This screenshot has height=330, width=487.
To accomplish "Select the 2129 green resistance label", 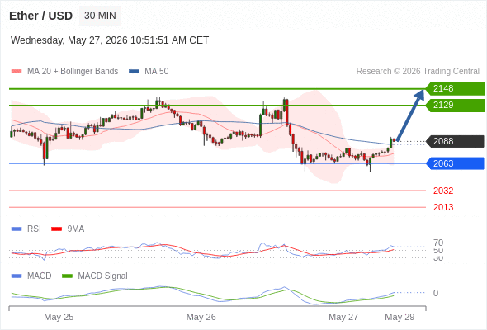I will click(455, 106).
